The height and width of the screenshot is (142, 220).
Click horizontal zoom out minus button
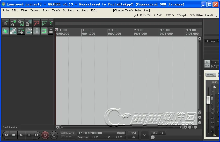click(x=195, y=127)
